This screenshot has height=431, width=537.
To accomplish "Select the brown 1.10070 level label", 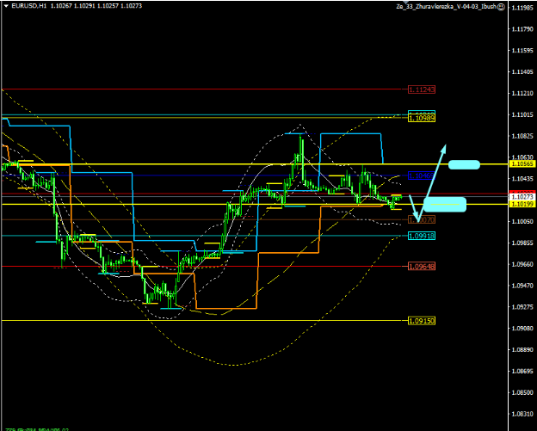I will click(421, 220).
